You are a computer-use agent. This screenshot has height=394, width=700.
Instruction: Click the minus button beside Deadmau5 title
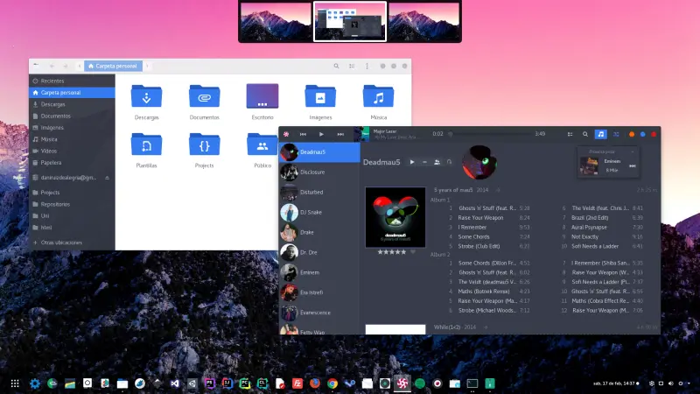[x=424, y=162]
